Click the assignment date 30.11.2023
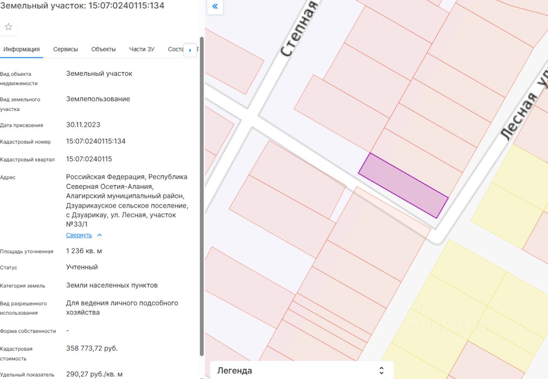Image resolution: width=548 pixels, height=379 pixels. [x=83, y=125]
